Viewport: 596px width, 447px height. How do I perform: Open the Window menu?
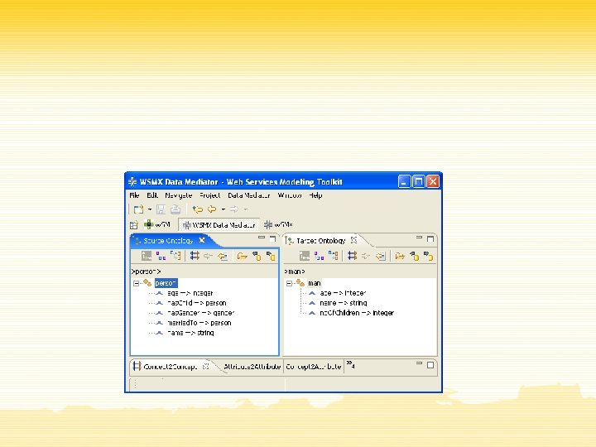pos(290,195)
